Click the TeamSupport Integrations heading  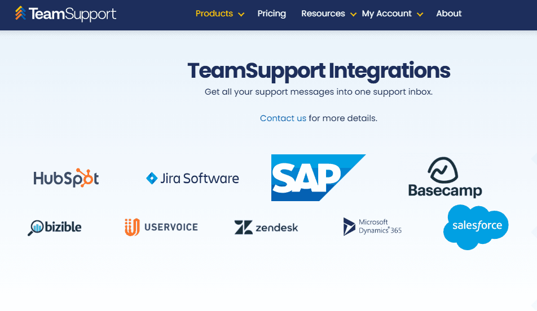319,71
